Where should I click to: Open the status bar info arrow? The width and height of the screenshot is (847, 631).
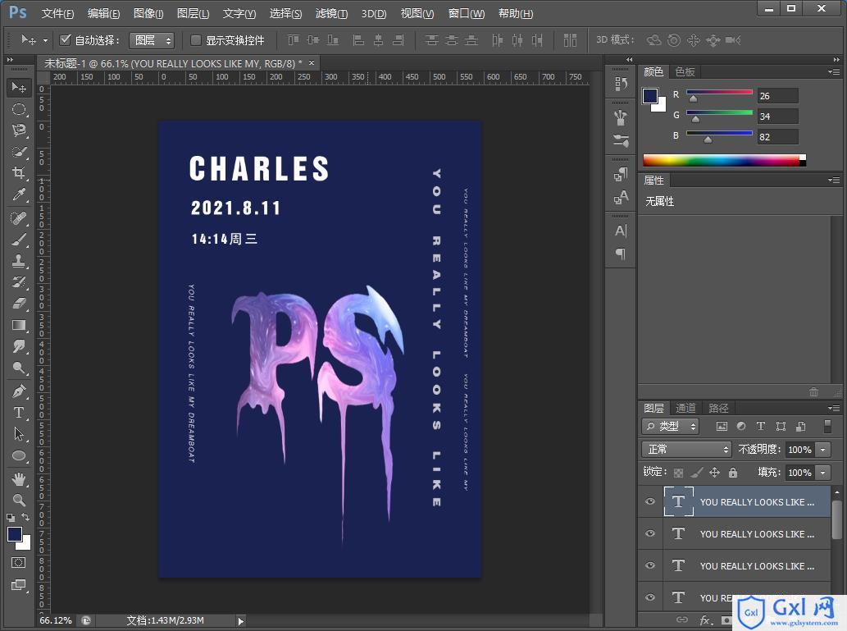(x=241, y=621)
